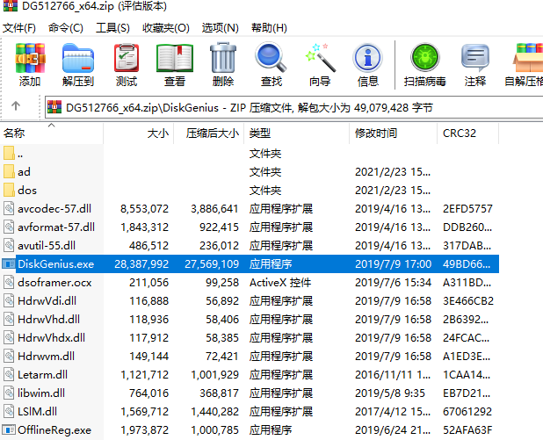Click the dsoframer.ocx file icon
This screenshot has width=543, height=440.
[x=9, y=282]
